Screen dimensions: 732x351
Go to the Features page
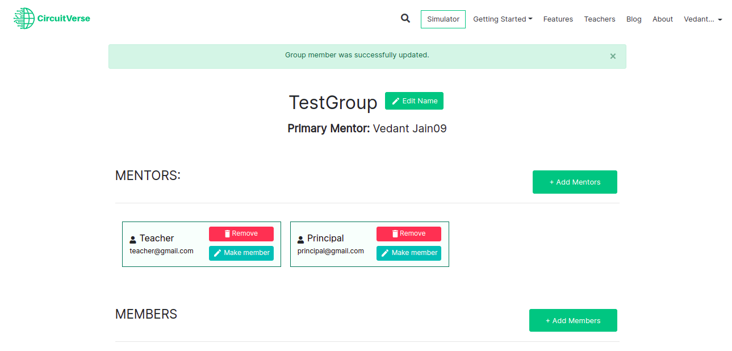[x=558, y=19]
